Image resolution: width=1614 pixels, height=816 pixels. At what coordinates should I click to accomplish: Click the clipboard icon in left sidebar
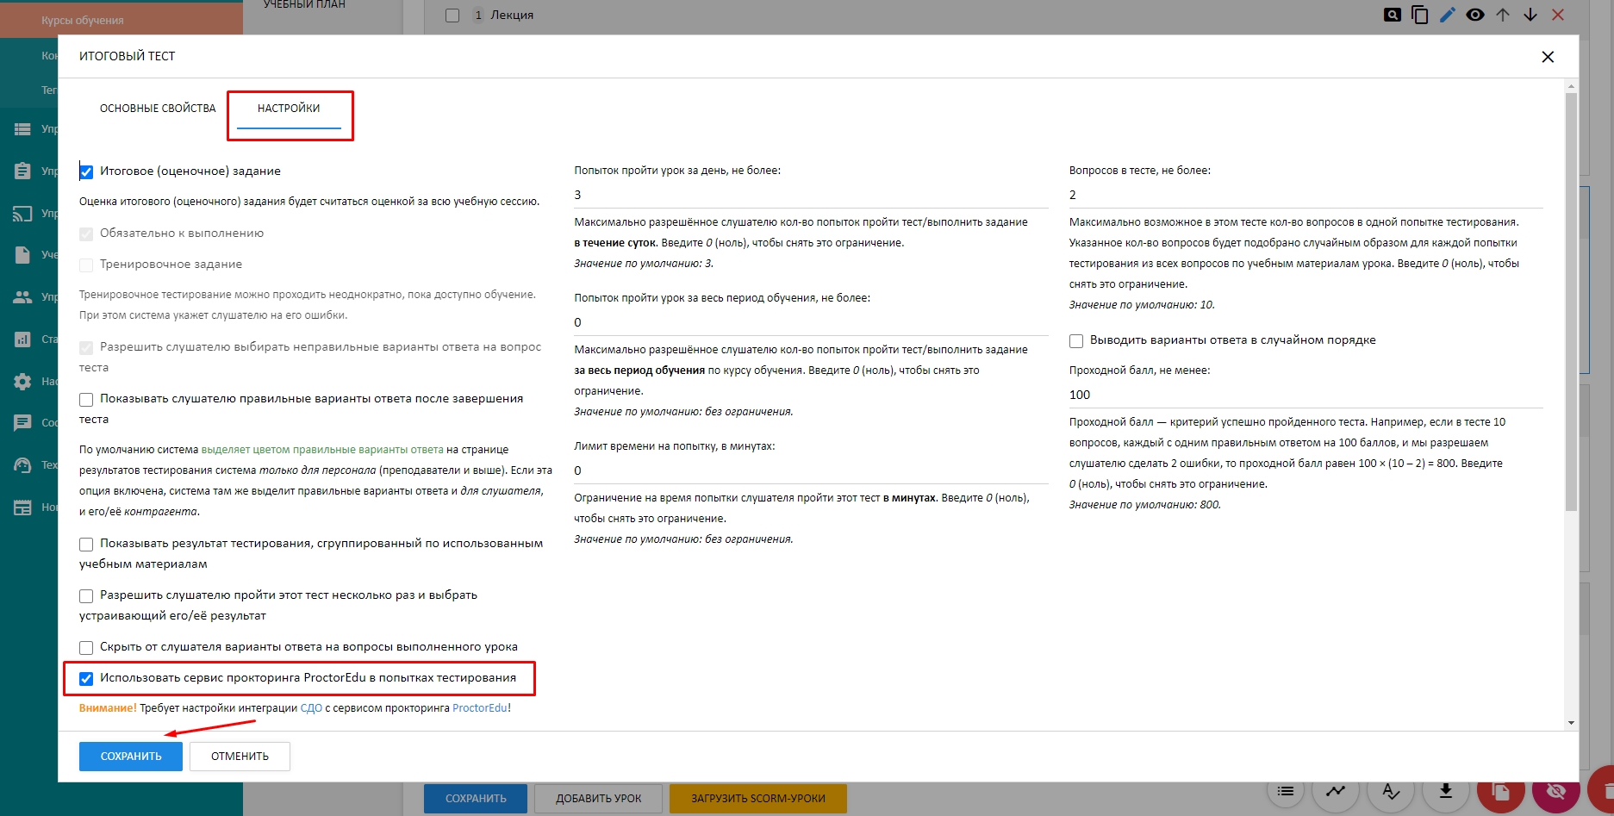point(23,171)
